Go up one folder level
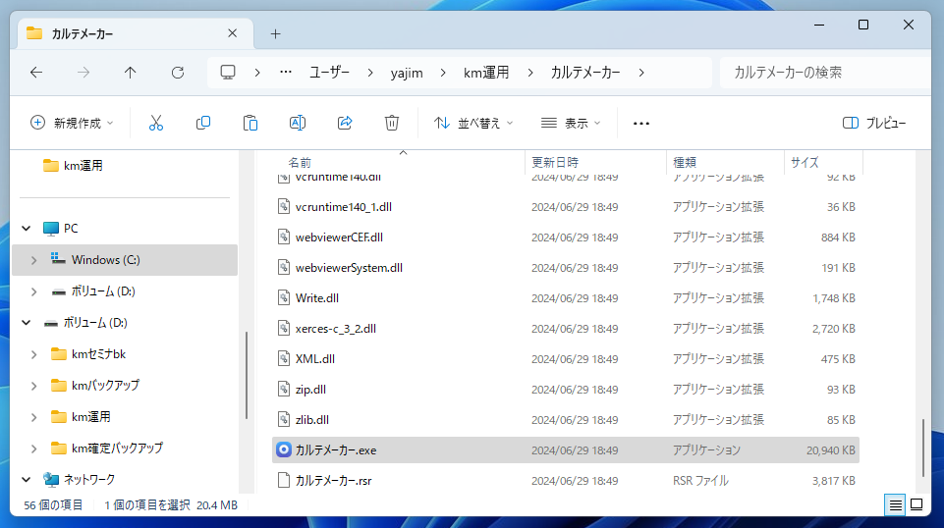The image size is (944, 528). [x=131, y=73]
